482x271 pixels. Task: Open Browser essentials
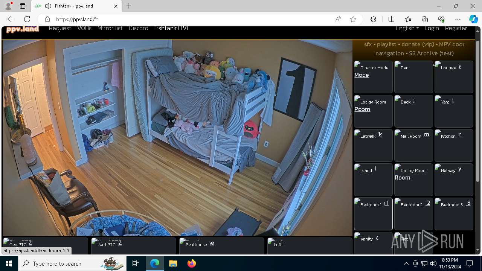[441, 19]
